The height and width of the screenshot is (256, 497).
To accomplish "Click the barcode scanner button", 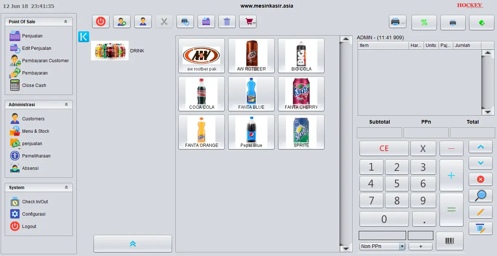I will click(x=450, y=241).
